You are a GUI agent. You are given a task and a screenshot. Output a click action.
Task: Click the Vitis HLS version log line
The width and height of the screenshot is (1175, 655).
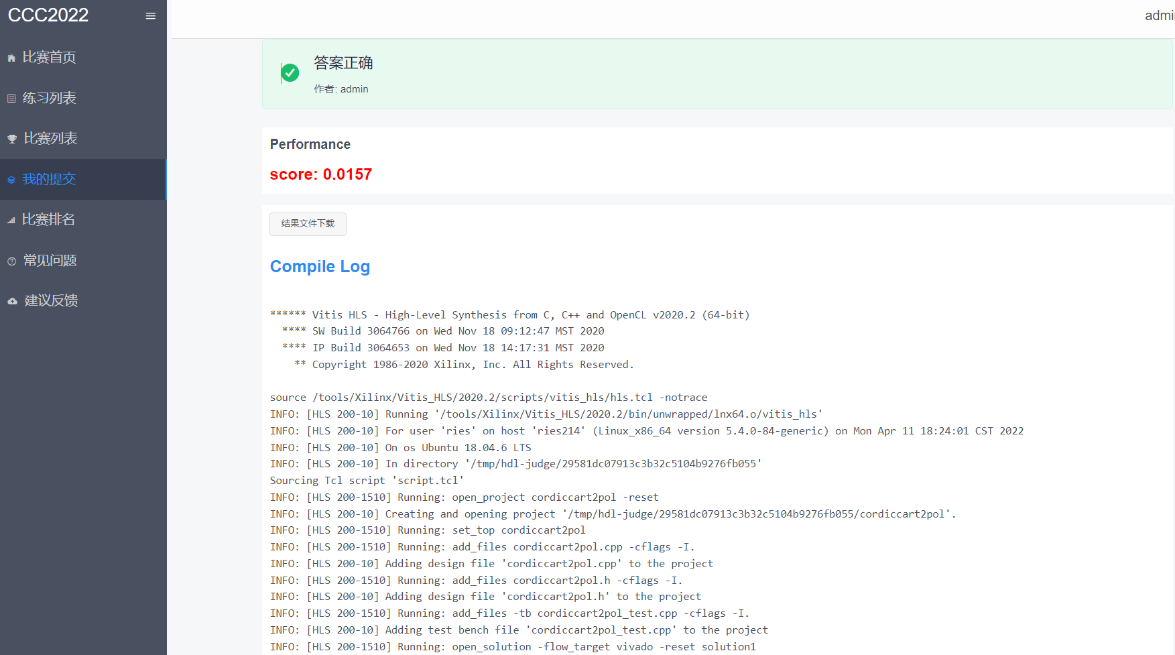click(509, 315)
